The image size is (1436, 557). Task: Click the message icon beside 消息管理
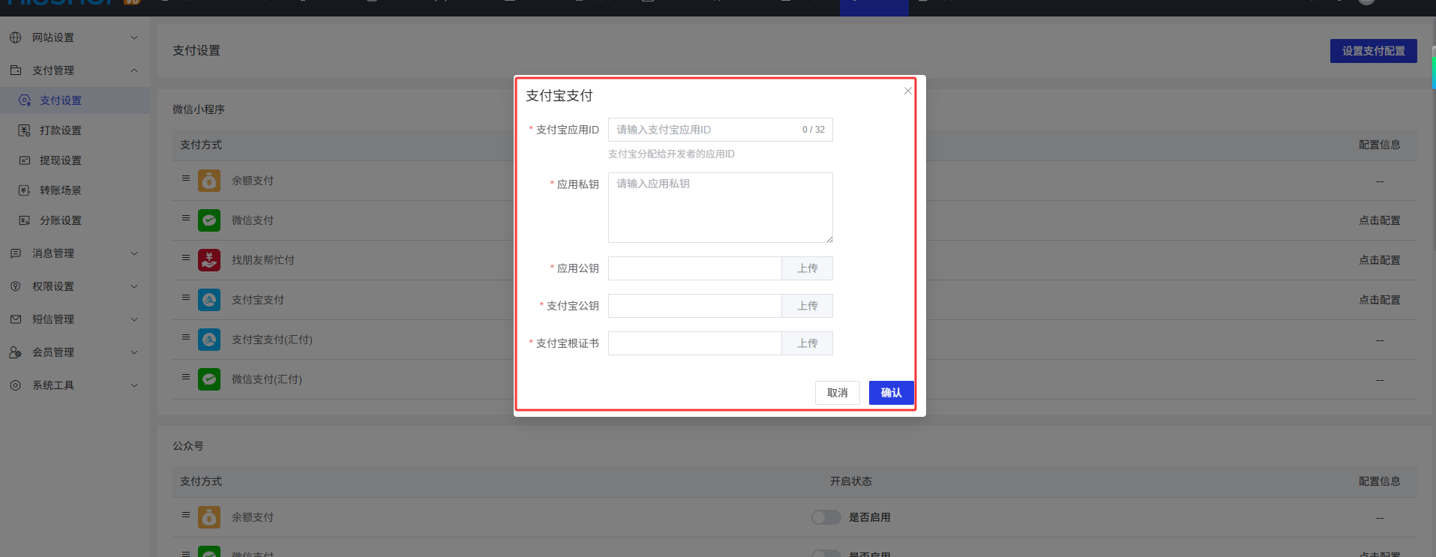click(x=15, y=253)
